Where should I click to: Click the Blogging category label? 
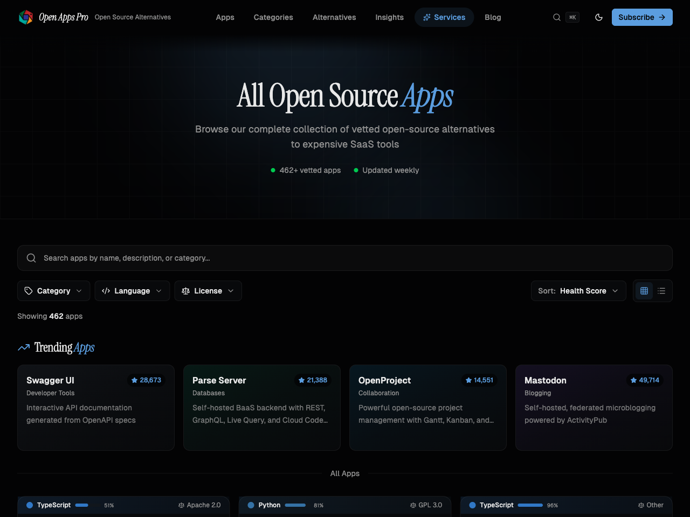[538, 393]
